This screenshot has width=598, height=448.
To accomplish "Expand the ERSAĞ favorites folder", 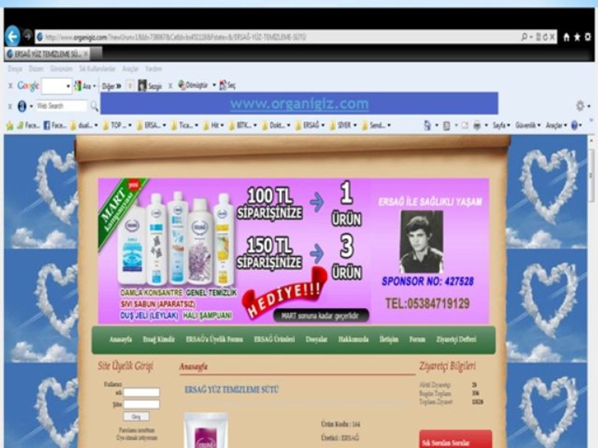I will (x=310, y=125).
